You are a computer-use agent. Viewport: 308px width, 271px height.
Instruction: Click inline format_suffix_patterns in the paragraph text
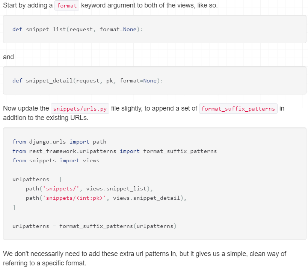[238, 109]
